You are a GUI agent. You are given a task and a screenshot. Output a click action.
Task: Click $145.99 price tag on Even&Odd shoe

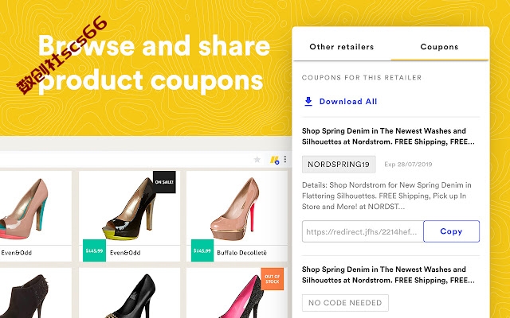point(94,250)
